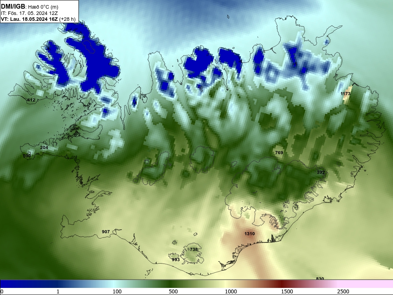
Task: Click the 1 tick label on the color scale
Action: pos(58,291)
